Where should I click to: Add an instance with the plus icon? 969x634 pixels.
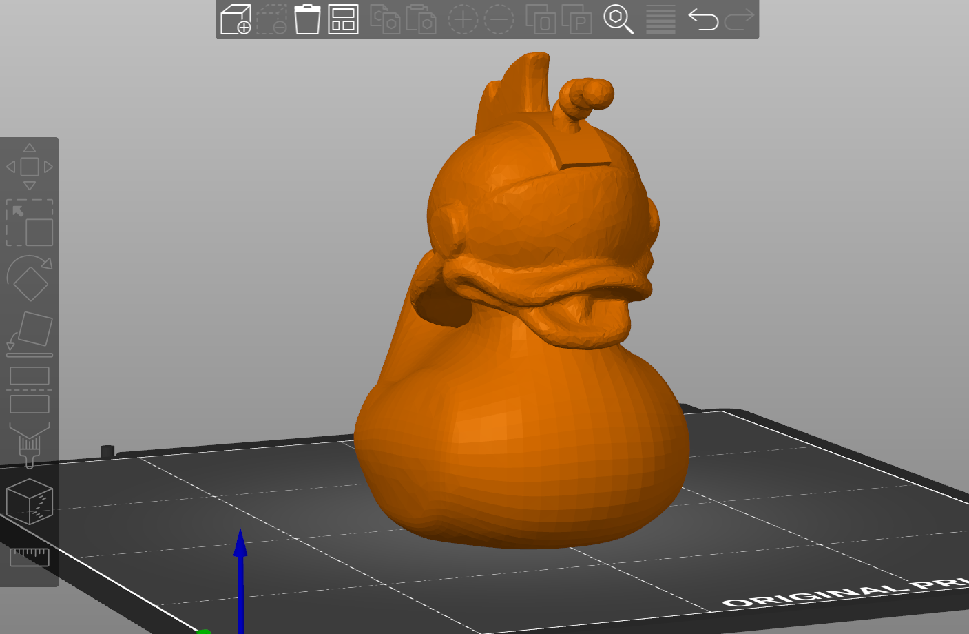click(x=463, y=19)
